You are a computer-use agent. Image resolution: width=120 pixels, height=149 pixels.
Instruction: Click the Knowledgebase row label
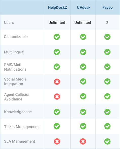pos(18,112)
